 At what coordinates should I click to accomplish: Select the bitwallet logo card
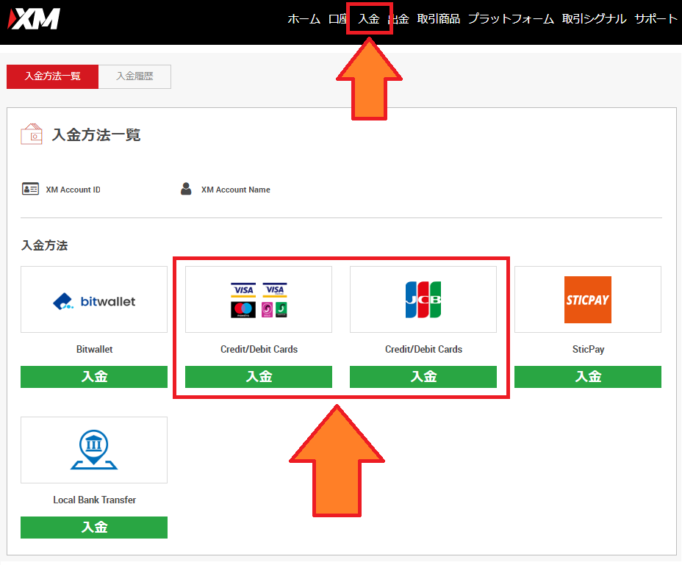(x=94, y=300)
